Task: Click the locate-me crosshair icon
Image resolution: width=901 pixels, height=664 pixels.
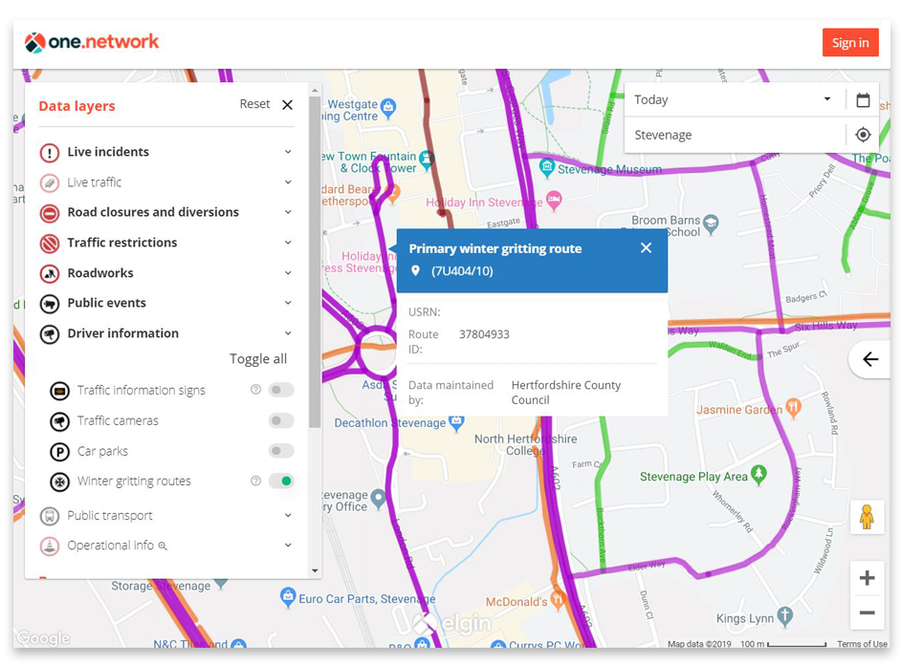Action: click(x=863, y=135)
